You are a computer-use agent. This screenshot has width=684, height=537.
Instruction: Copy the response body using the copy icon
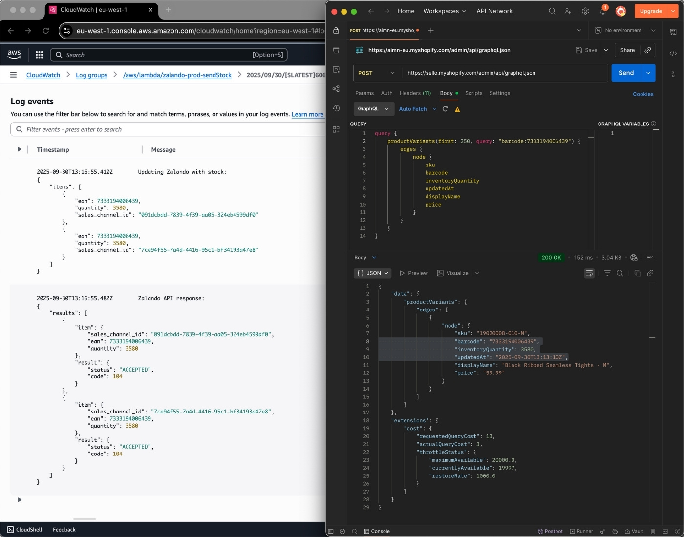point(638,273)
